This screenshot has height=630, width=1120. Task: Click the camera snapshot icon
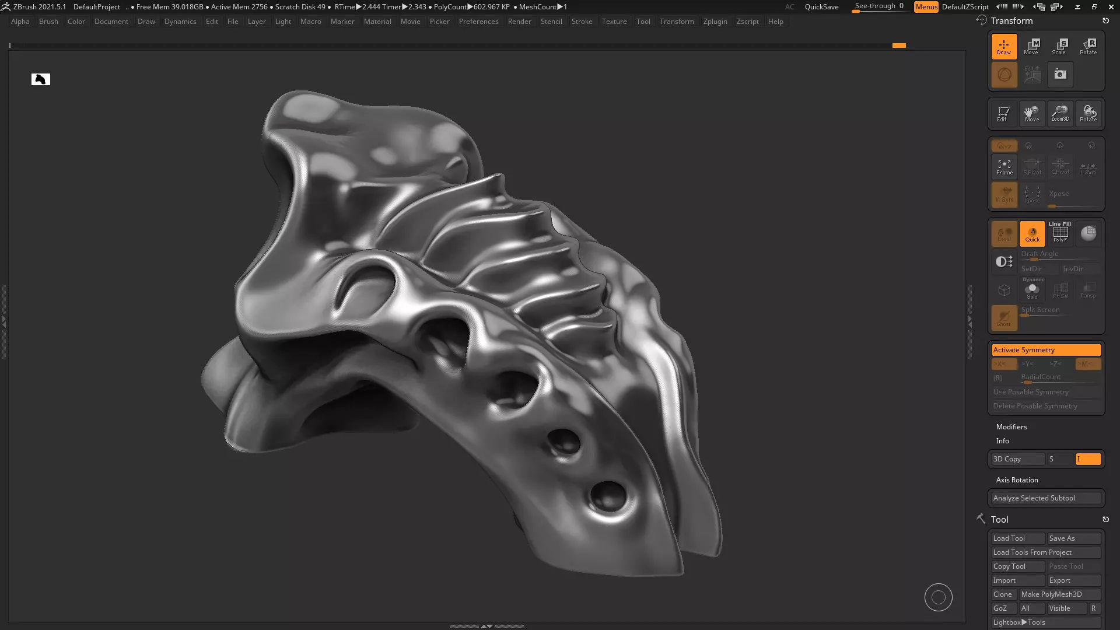(1060, 75)
